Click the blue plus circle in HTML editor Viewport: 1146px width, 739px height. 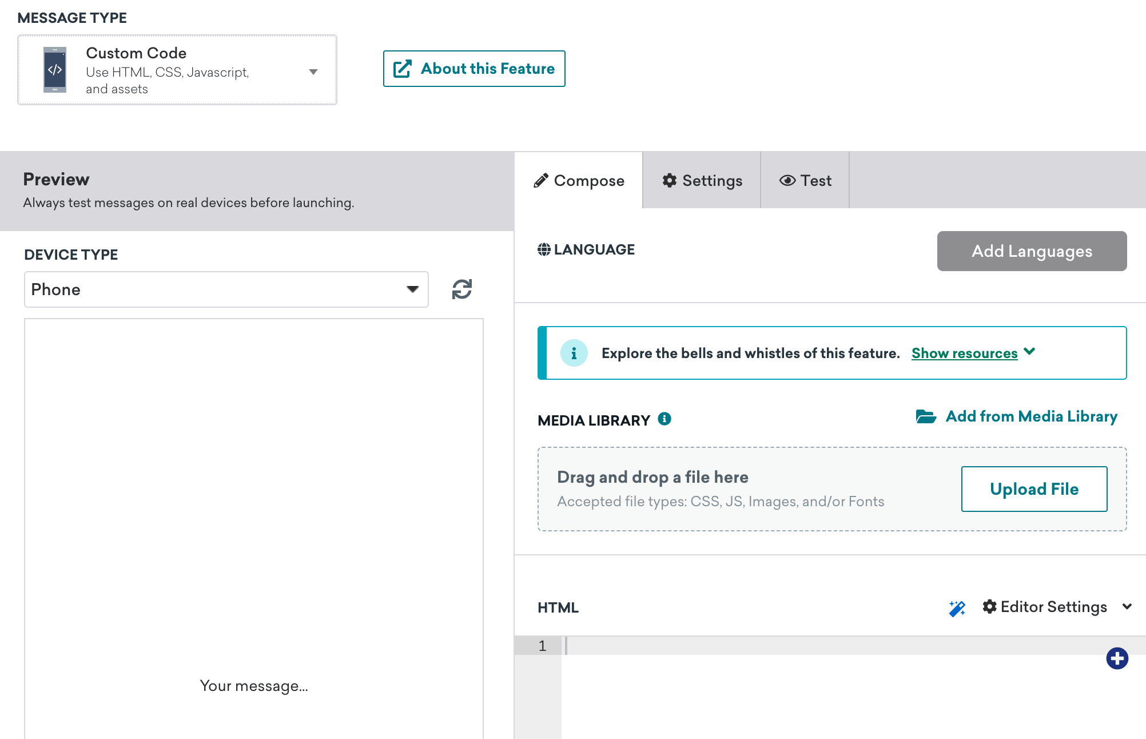tap(1117, 658)
